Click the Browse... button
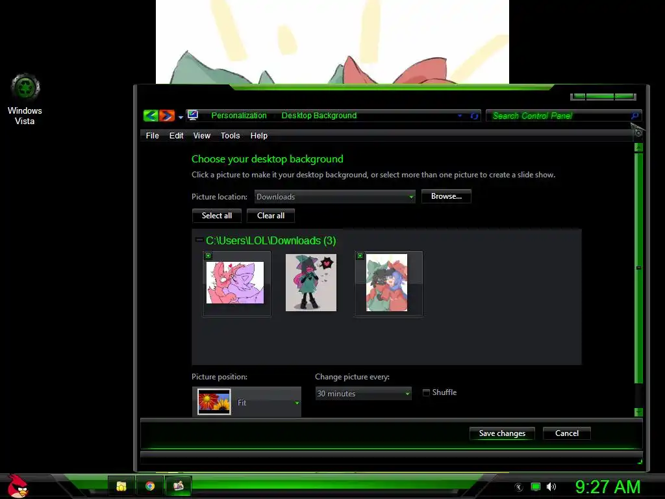 pos(446,196)
